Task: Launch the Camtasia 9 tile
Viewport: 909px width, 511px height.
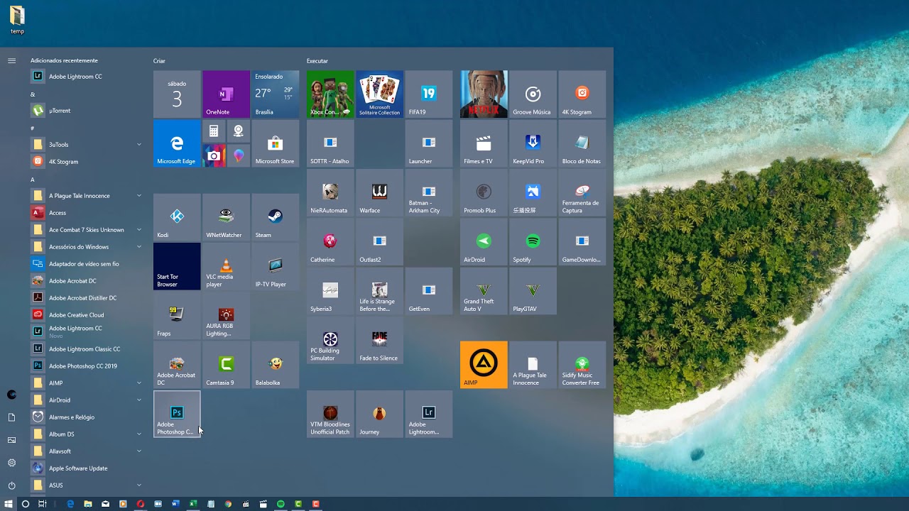Action: click(x=226, y=364)
